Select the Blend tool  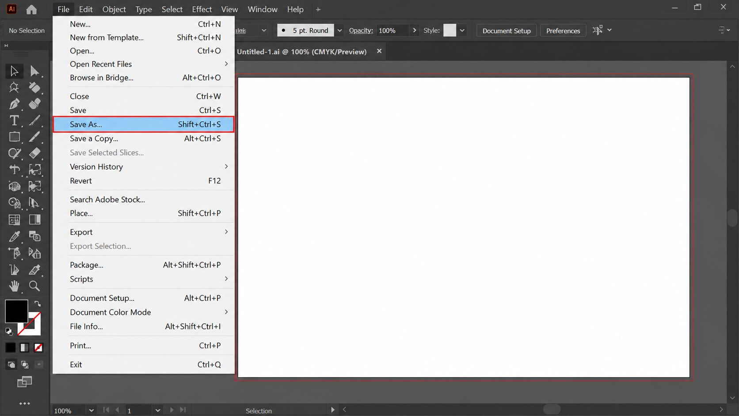(x=34, y=236)
